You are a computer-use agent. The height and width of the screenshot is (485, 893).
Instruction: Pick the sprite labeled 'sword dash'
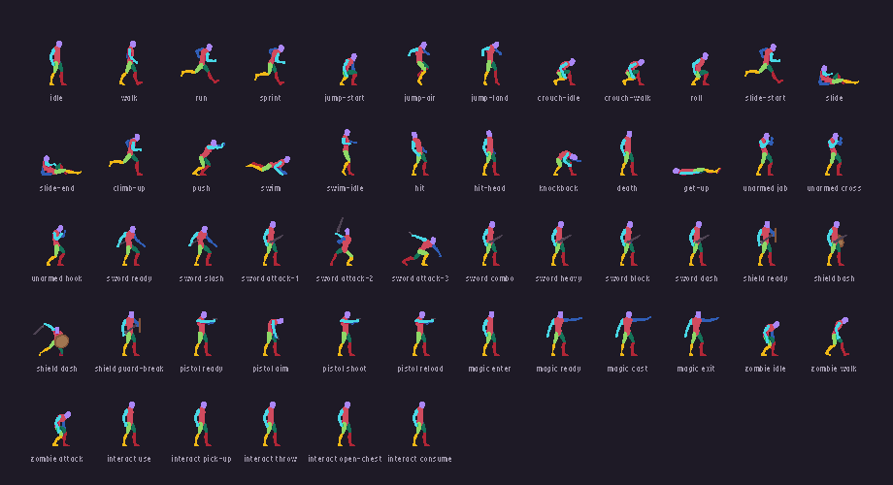point(699,243)
